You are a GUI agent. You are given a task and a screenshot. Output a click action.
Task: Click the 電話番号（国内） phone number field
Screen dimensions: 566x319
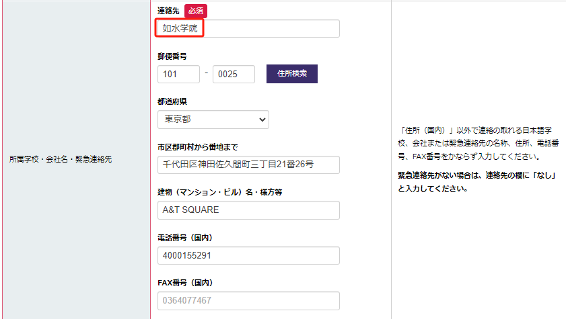tap(248, 256)
